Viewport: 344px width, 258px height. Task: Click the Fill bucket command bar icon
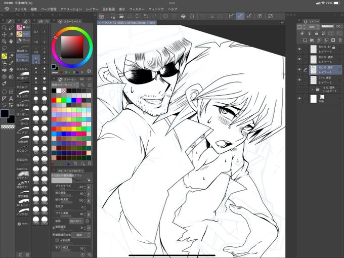pyautogui.click(x=183, y=16)
